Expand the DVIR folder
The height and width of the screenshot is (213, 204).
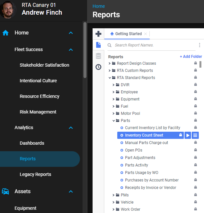pos(113,85)
